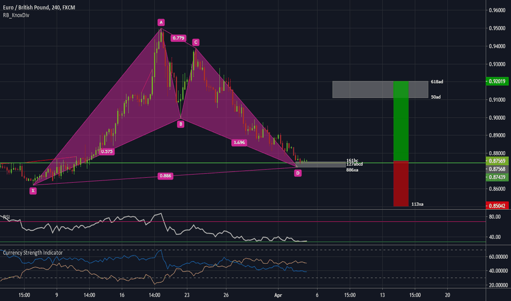The height and width of the screenshot is (301, 511).
Task: Select the red stop loss box
Action: point(401,184)
